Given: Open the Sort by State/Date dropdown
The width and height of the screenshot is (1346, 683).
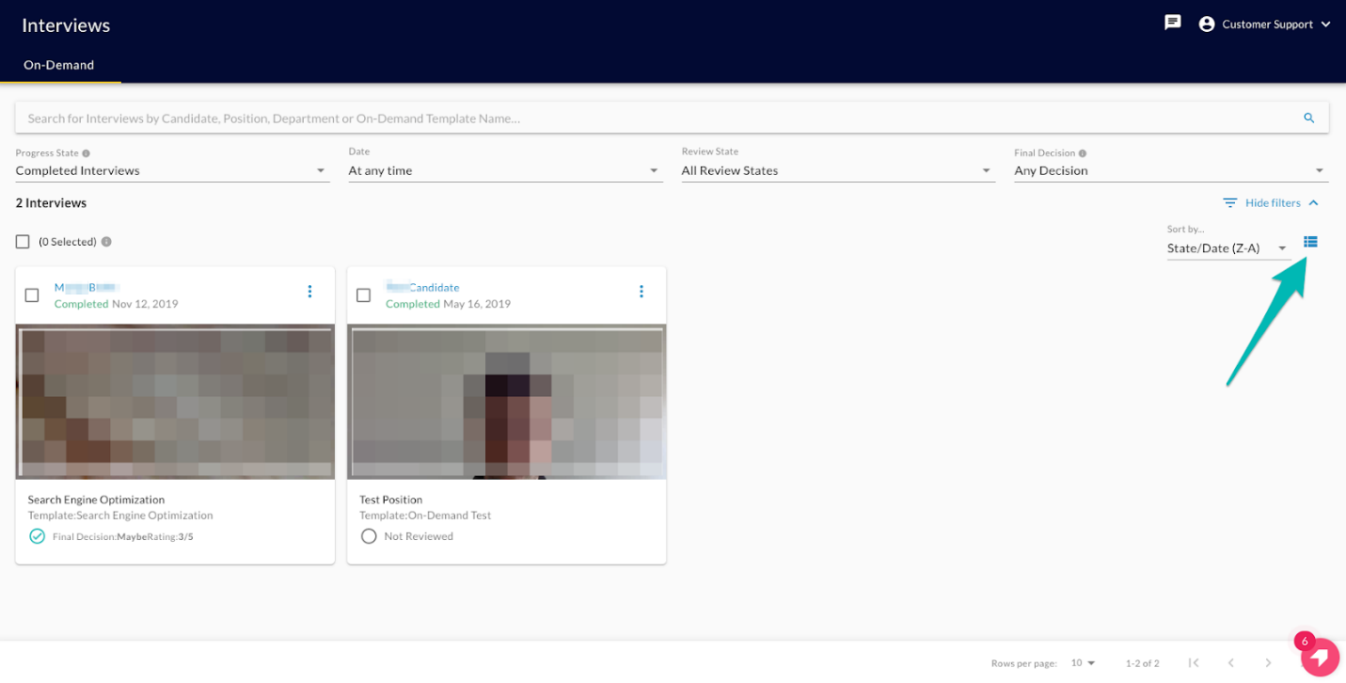Looking at the screenshot, I should pos(1228,248).
